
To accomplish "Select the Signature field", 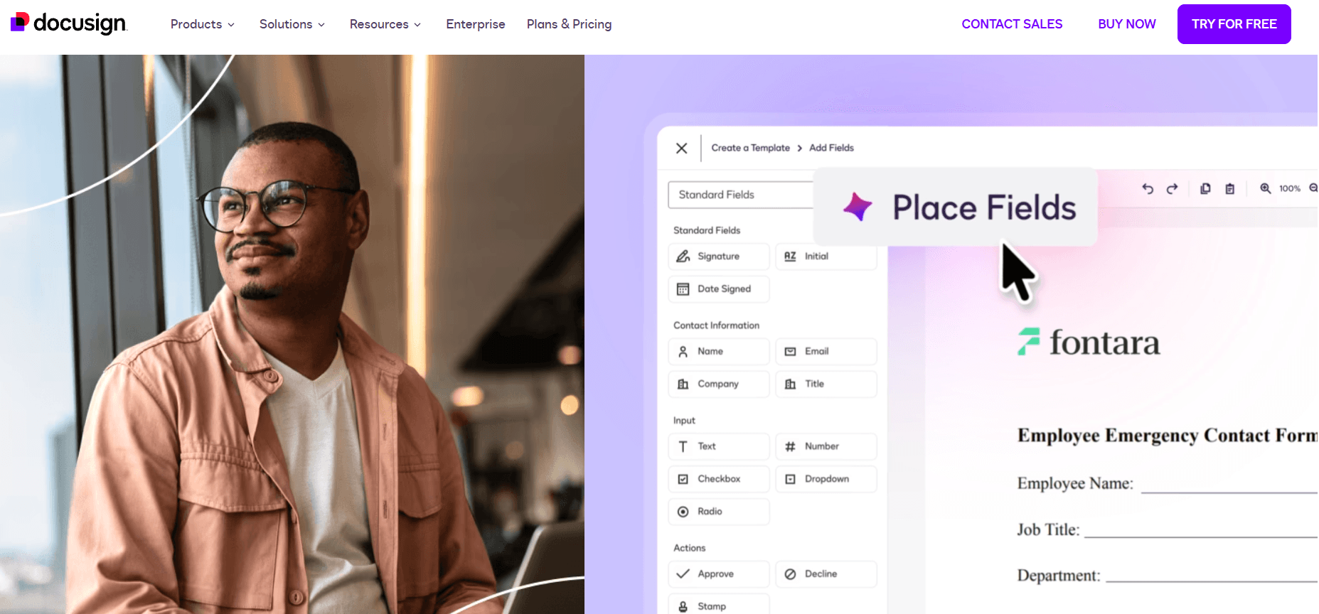I will [719, 257].
